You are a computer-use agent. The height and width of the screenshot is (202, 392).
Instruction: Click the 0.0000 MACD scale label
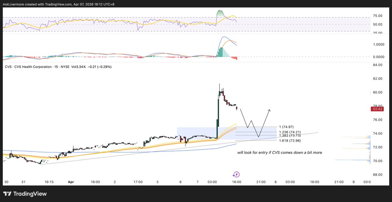pos(379,57)
